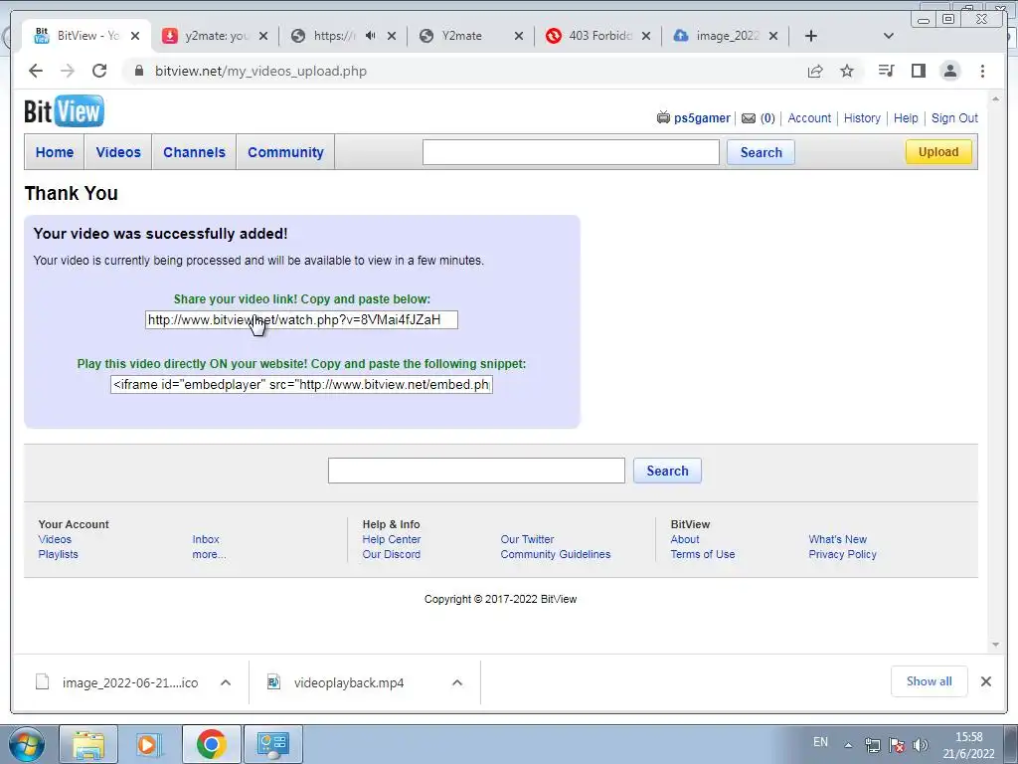This screenshot has width=1018, height=764.
Task: Open the History link
Action: [862, 118]
